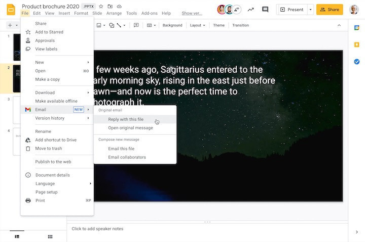This screenshot has height=242, width=365.
Task: Select slide 2 thumbnail
Action: pyautogui.click(x=17, y=79)
